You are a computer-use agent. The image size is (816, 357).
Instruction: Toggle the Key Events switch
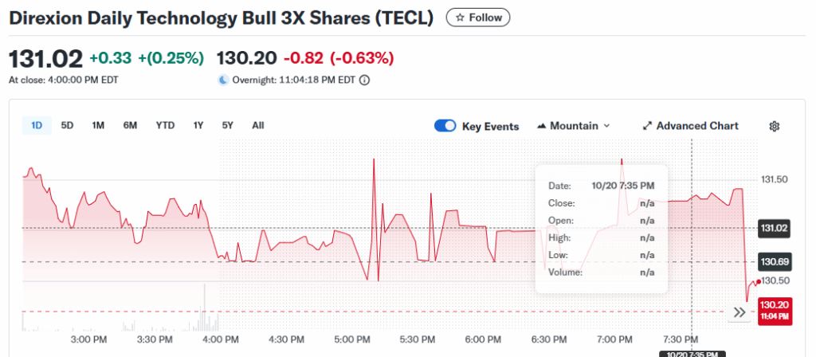pyautogui.click(x=445, y=126)
